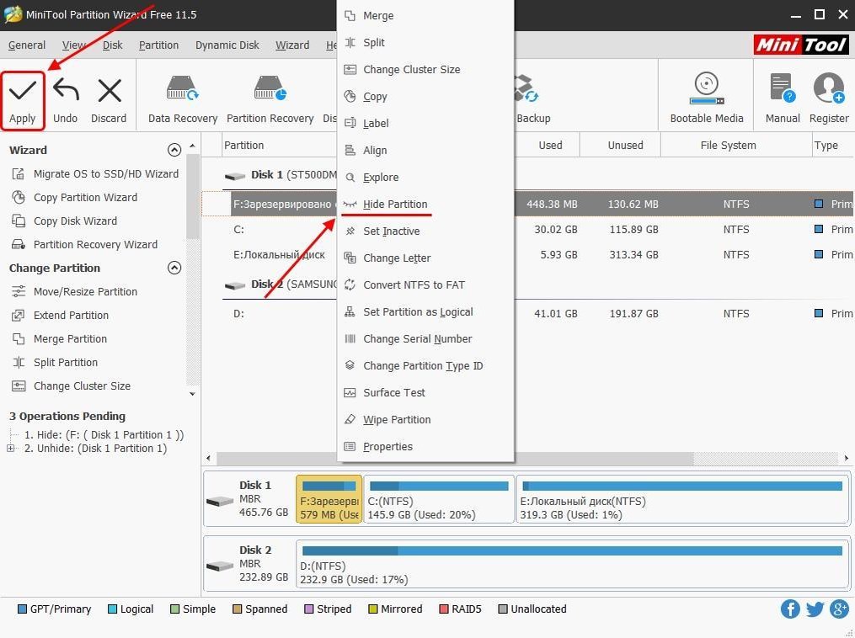
Task: Select the D: partition row
Action: click(x=528, y=313)
